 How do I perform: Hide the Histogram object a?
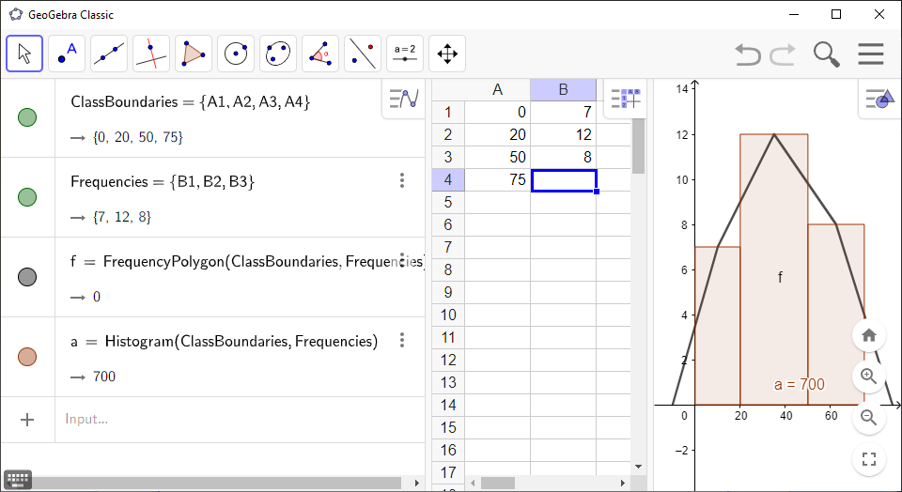[27, 357]
